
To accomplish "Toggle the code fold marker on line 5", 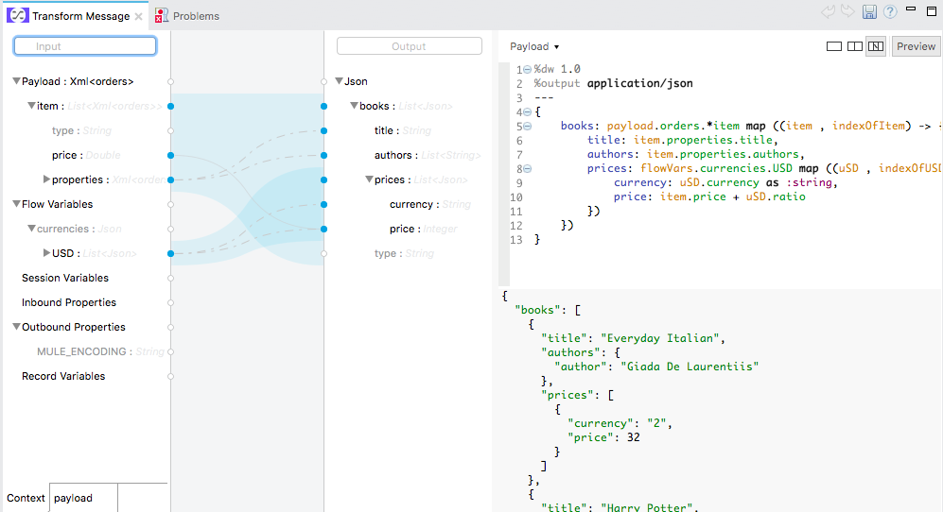I will 527,126.
